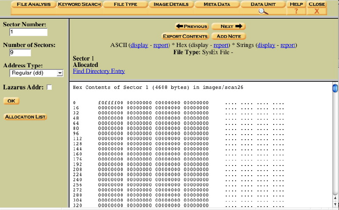Click the magnifying glass under Data Unit
This screenshot has width=339, height=210.
[263, 11]
